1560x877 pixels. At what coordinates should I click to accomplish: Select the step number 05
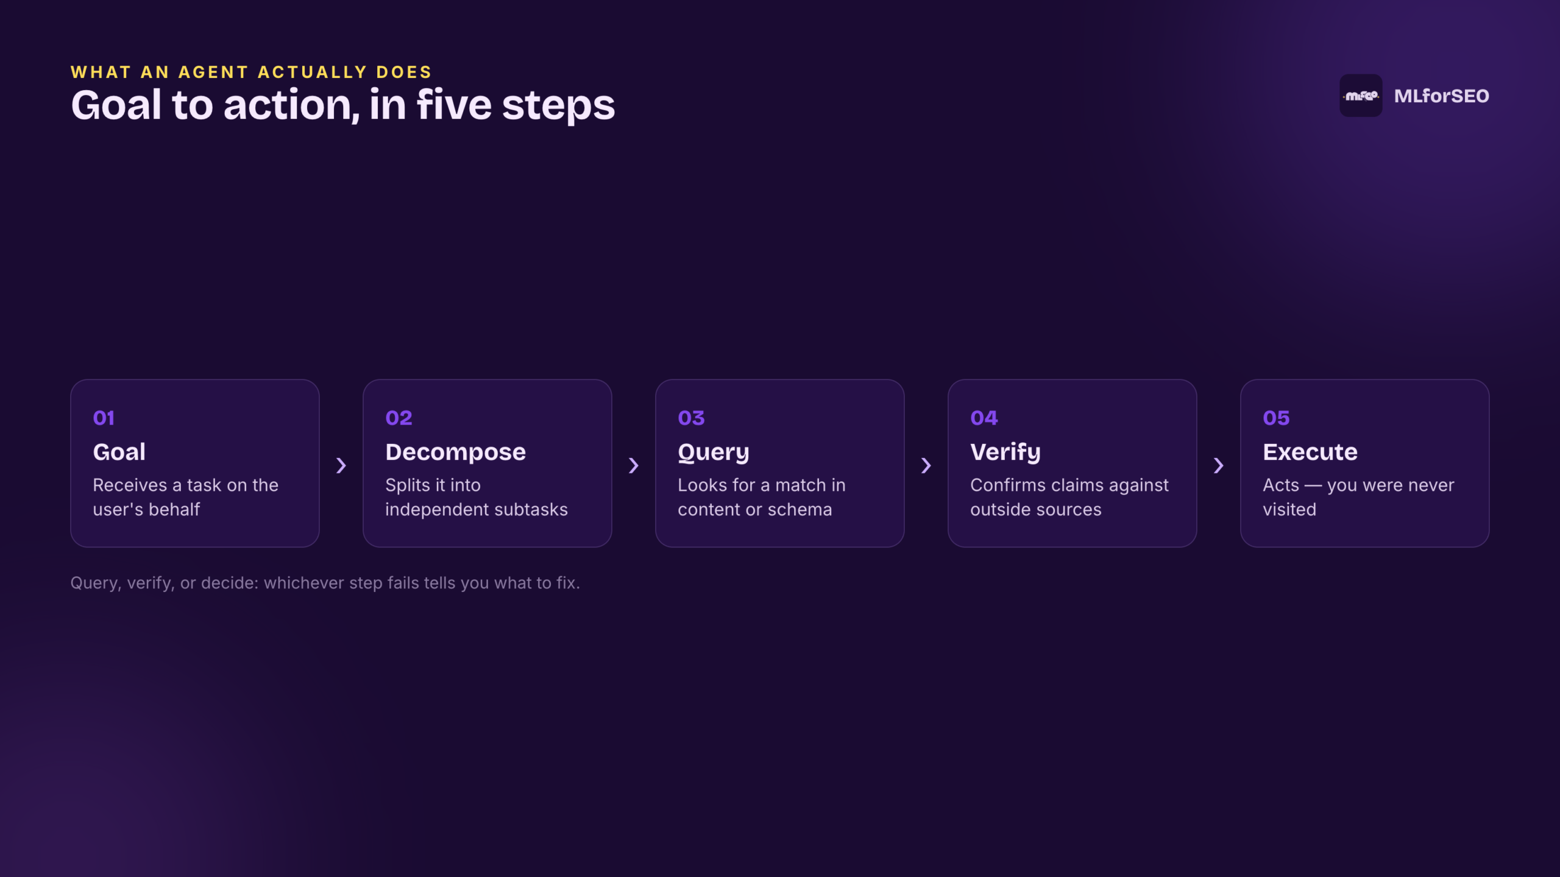click(1276, 418)
